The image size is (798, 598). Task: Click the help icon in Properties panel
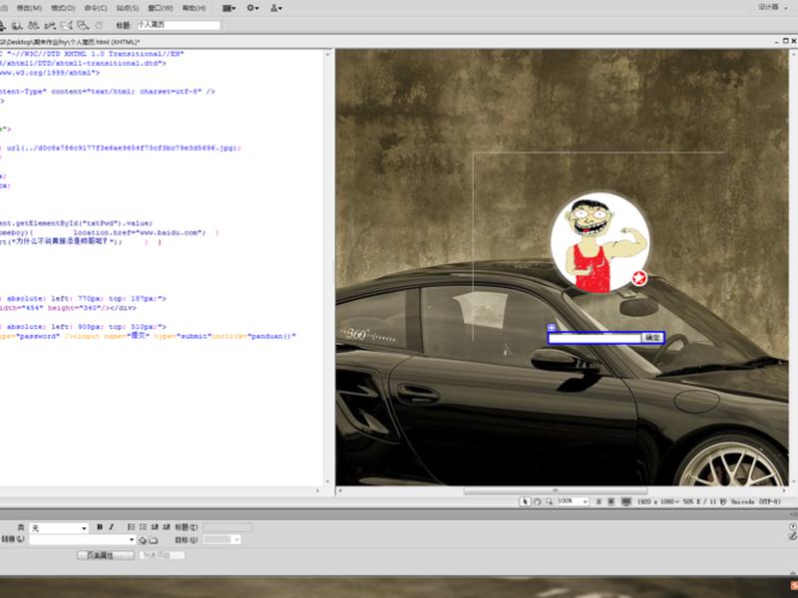tap(792, 527)
